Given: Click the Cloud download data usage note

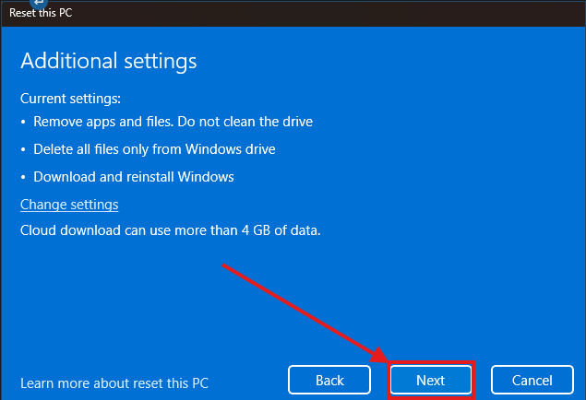Looking at the screenshot, I should click(x=170, y=230).
